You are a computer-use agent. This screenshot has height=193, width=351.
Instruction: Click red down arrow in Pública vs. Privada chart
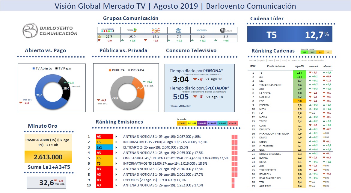coord(99,100)
